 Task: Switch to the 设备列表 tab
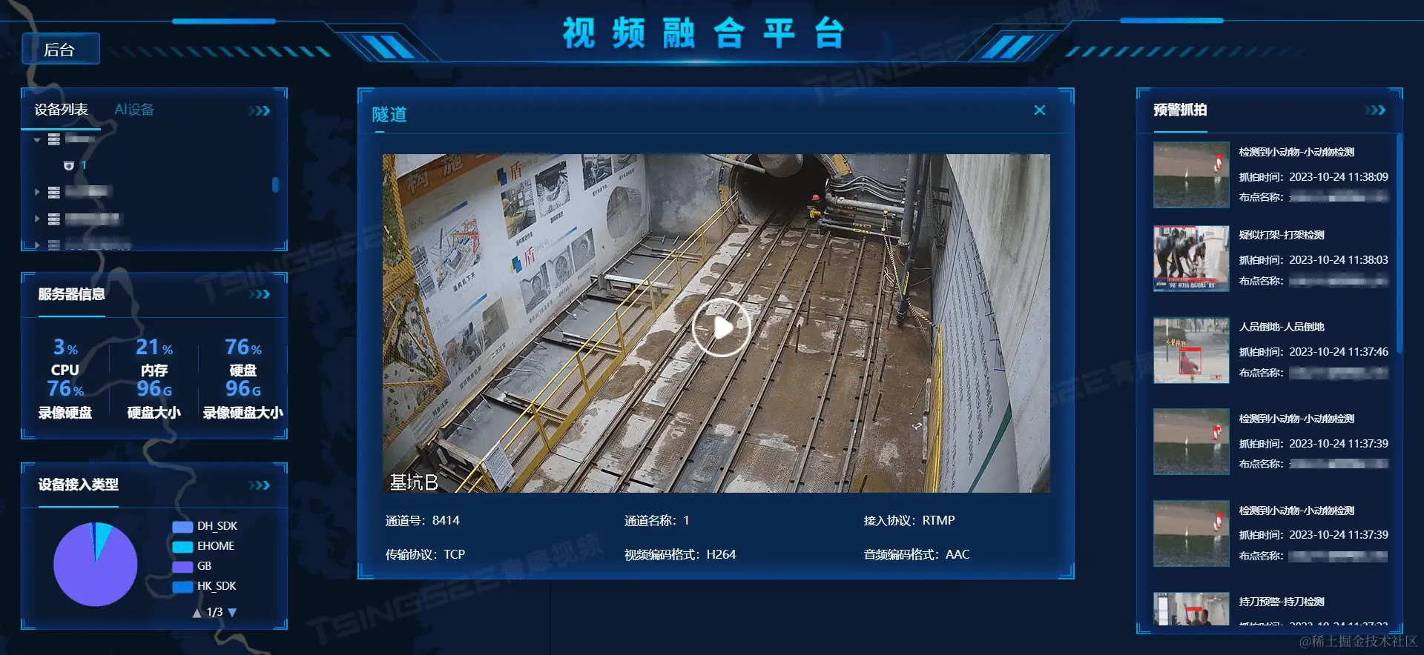click(62, 110)
